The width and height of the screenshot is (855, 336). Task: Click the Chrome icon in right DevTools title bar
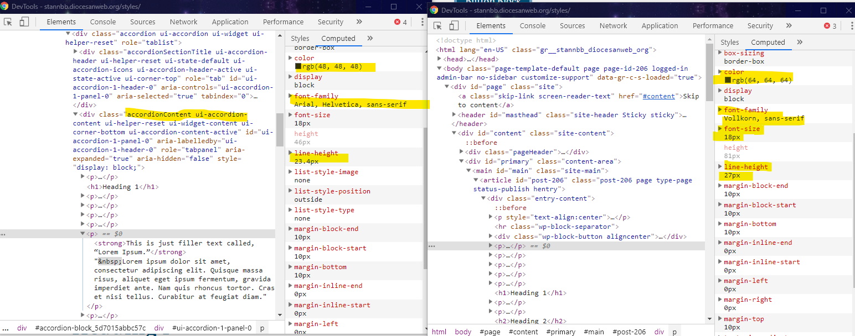click(434, 11)
